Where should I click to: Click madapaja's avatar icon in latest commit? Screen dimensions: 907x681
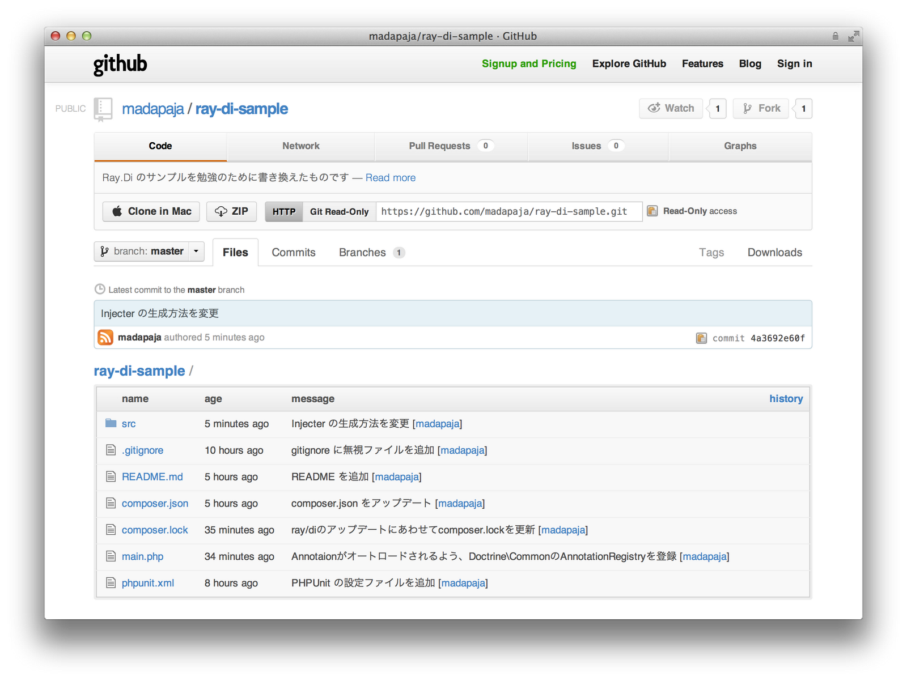(105, 337)
